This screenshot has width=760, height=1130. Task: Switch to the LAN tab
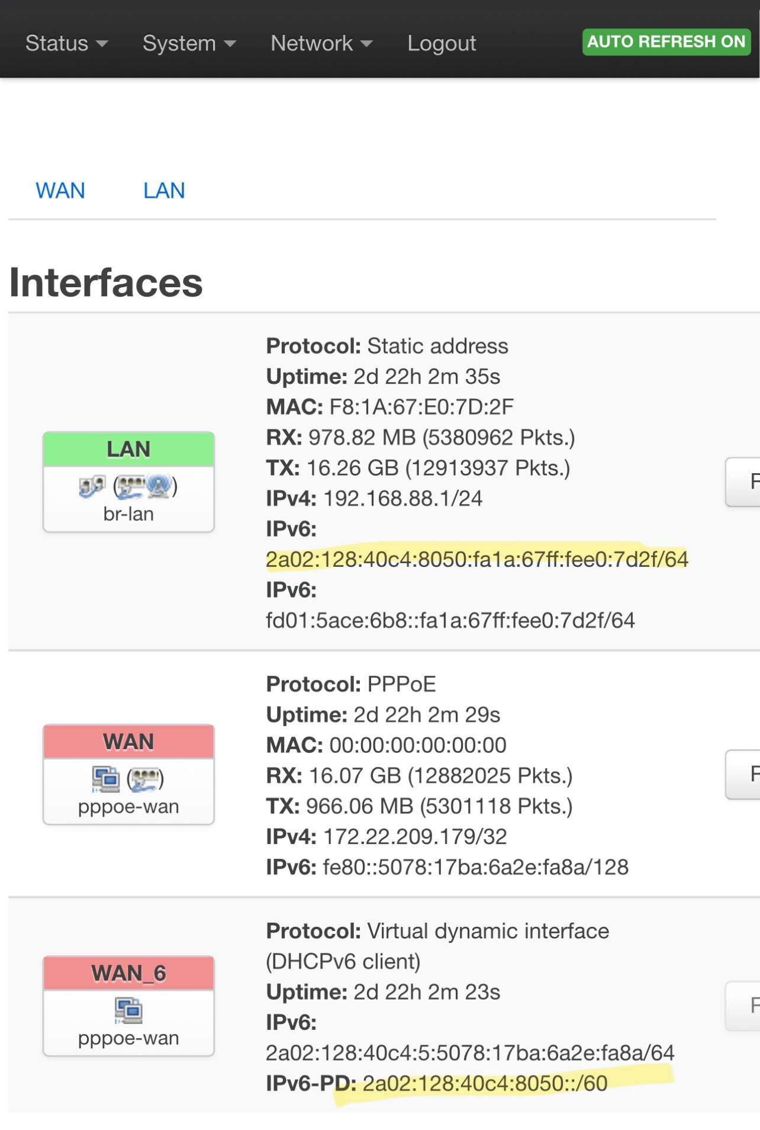[164, 191]
